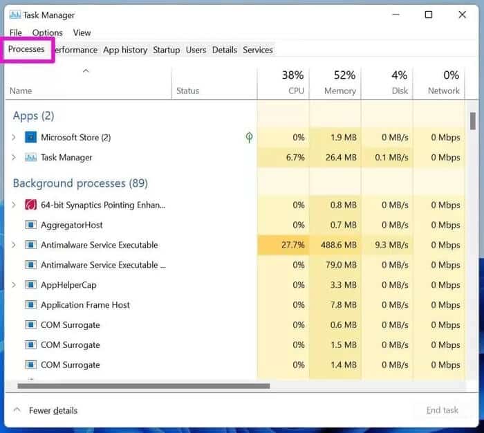Screen dimensions: 484x433
Task: Click the 27.7% CPU value
Action: 293,245
